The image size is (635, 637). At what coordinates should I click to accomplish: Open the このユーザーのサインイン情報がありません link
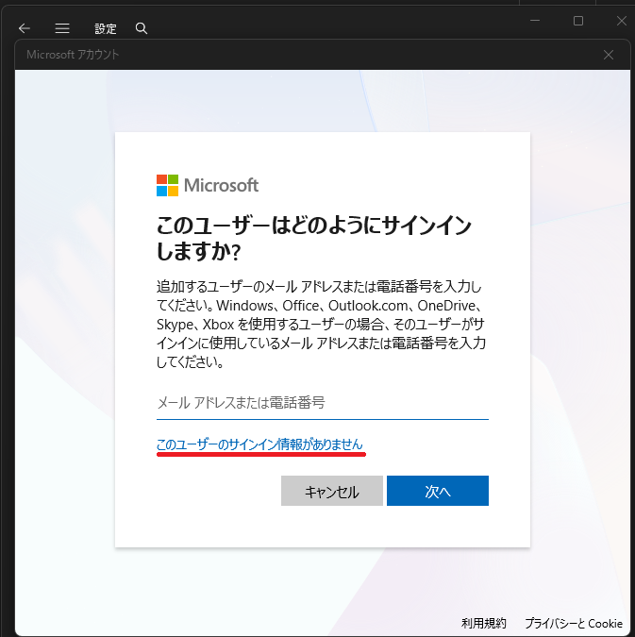259,444
